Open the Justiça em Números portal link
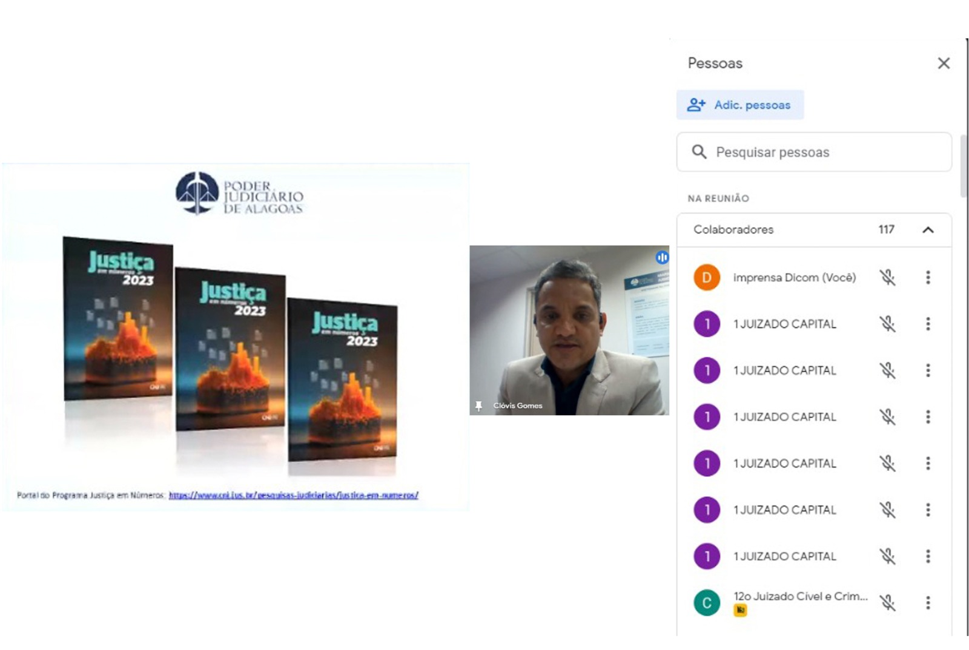This screenshot has height=650, width=969. 293,495
